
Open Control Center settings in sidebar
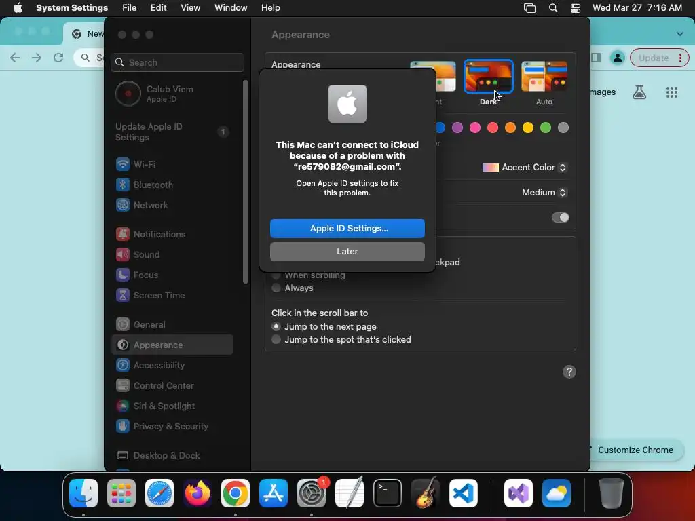173,386
